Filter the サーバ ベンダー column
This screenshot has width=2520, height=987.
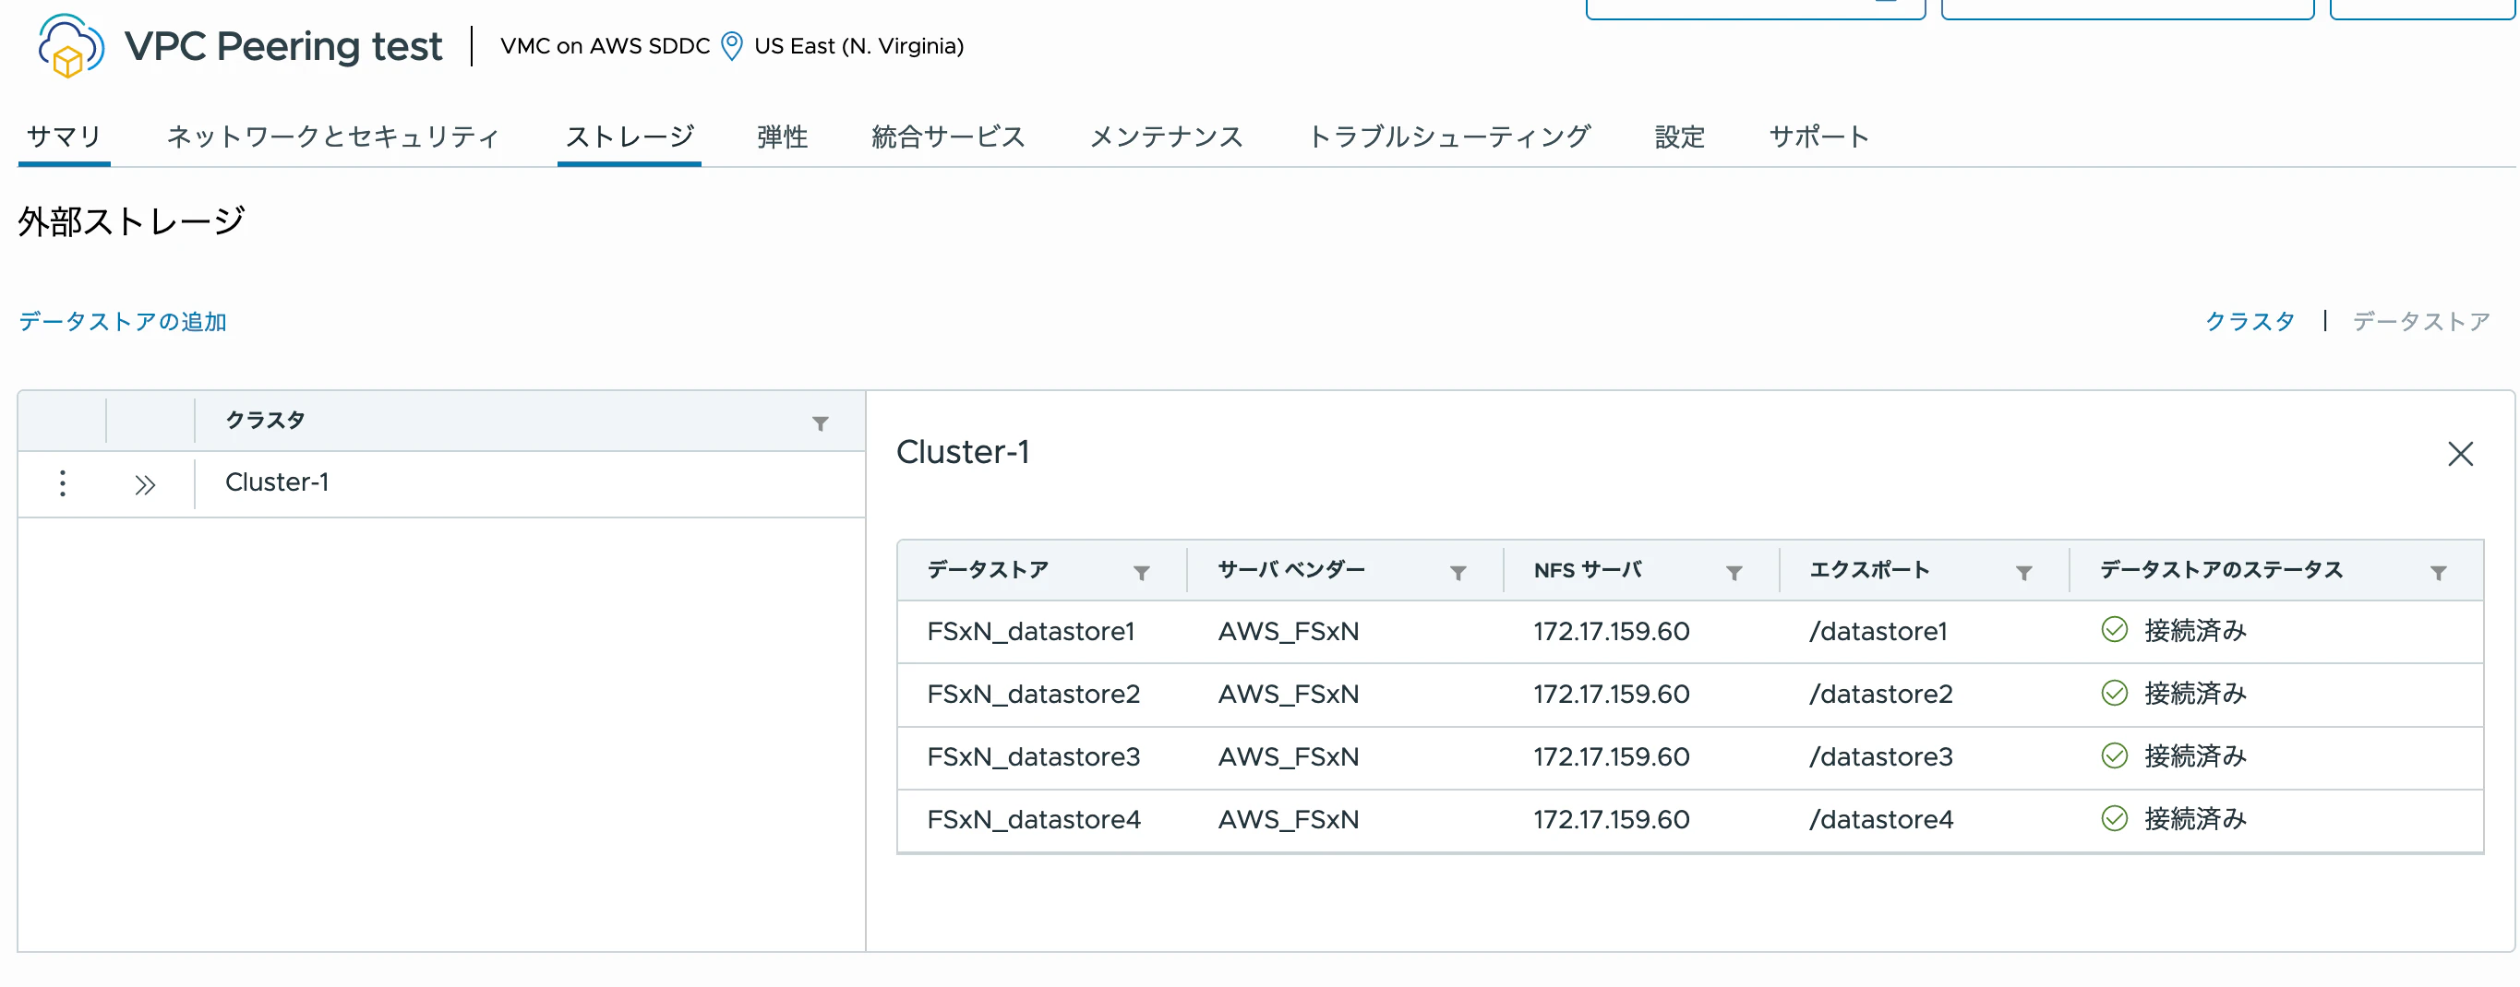[x=1457, y=573]
